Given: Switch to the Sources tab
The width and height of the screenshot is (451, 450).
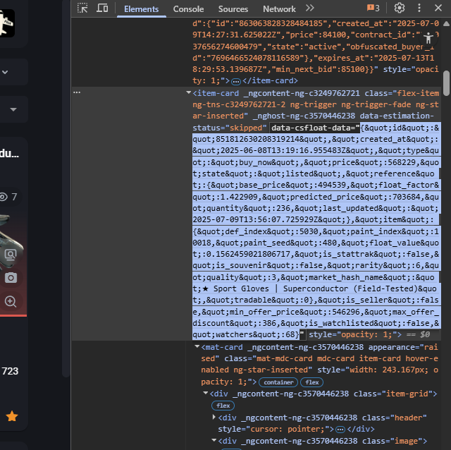Looking at the screenshot, I should click(x=233, y=9).
